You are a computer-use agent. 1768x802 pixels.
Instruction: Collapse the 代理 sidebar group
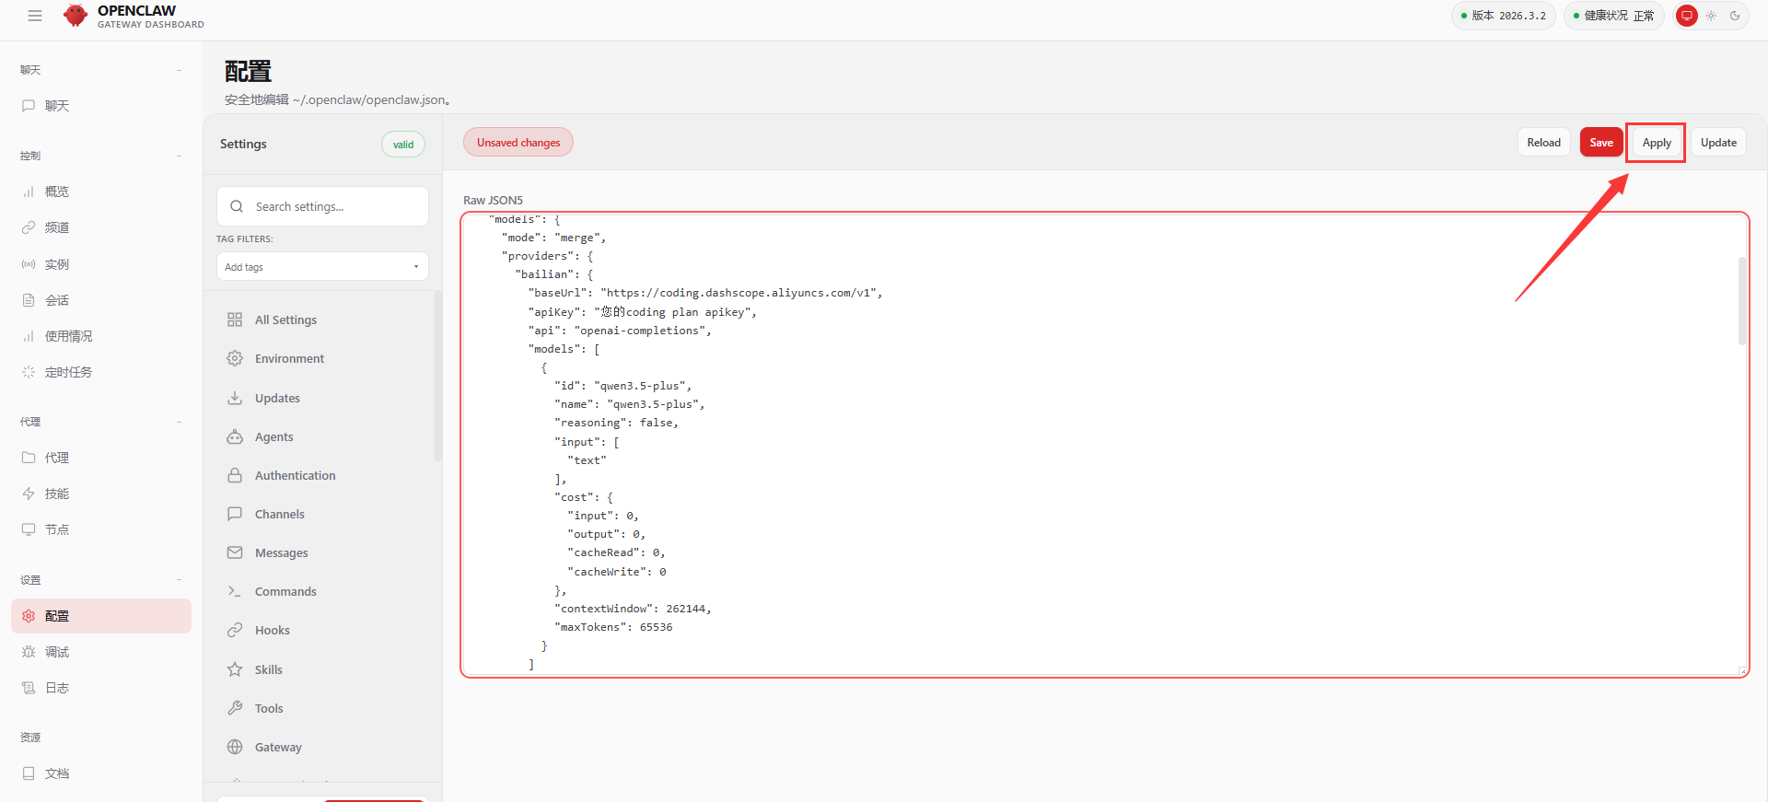179,423
